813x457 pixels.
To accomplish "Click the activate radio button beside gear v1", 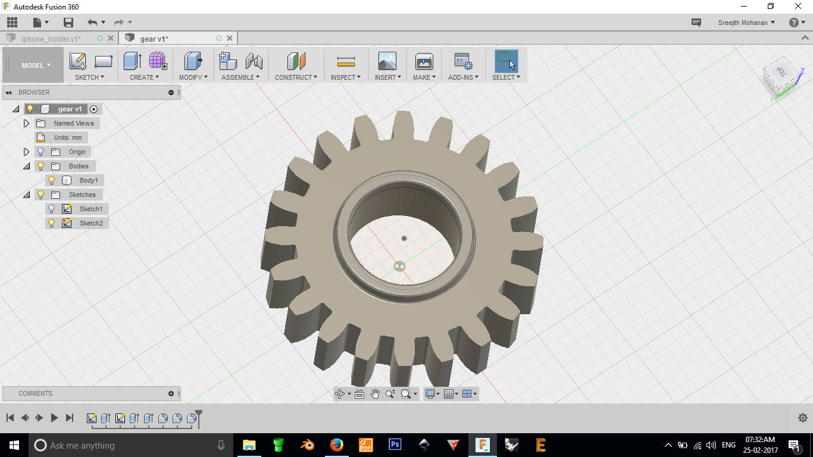I will [93, 109].
